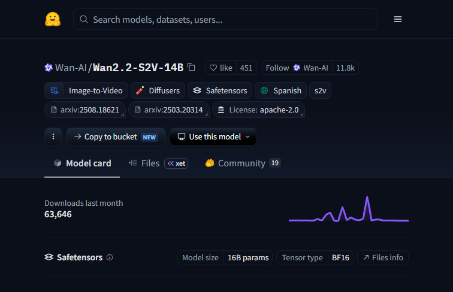Switch to the Model card tab

(x=82, y=163)
